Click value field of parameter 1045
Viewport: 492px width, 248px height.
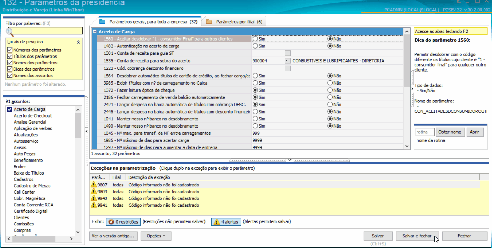click(x=327, y=133)
